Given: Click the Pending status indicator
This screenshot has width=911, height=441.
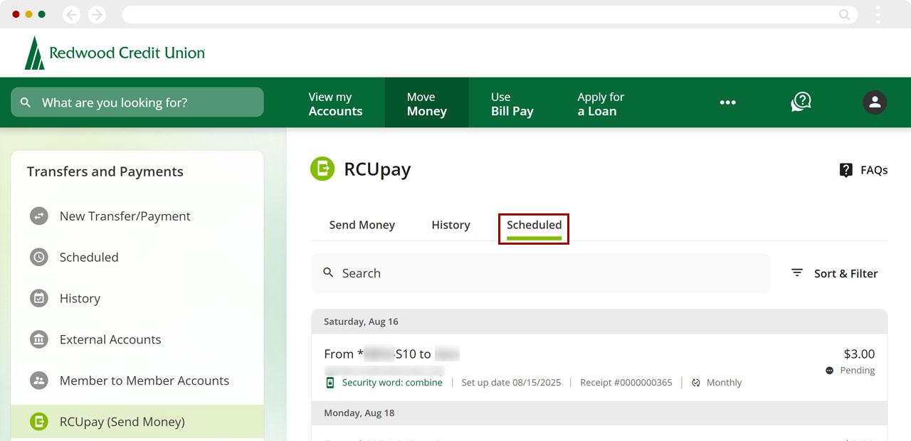Looking at the screenshot, I should [851, 371].
